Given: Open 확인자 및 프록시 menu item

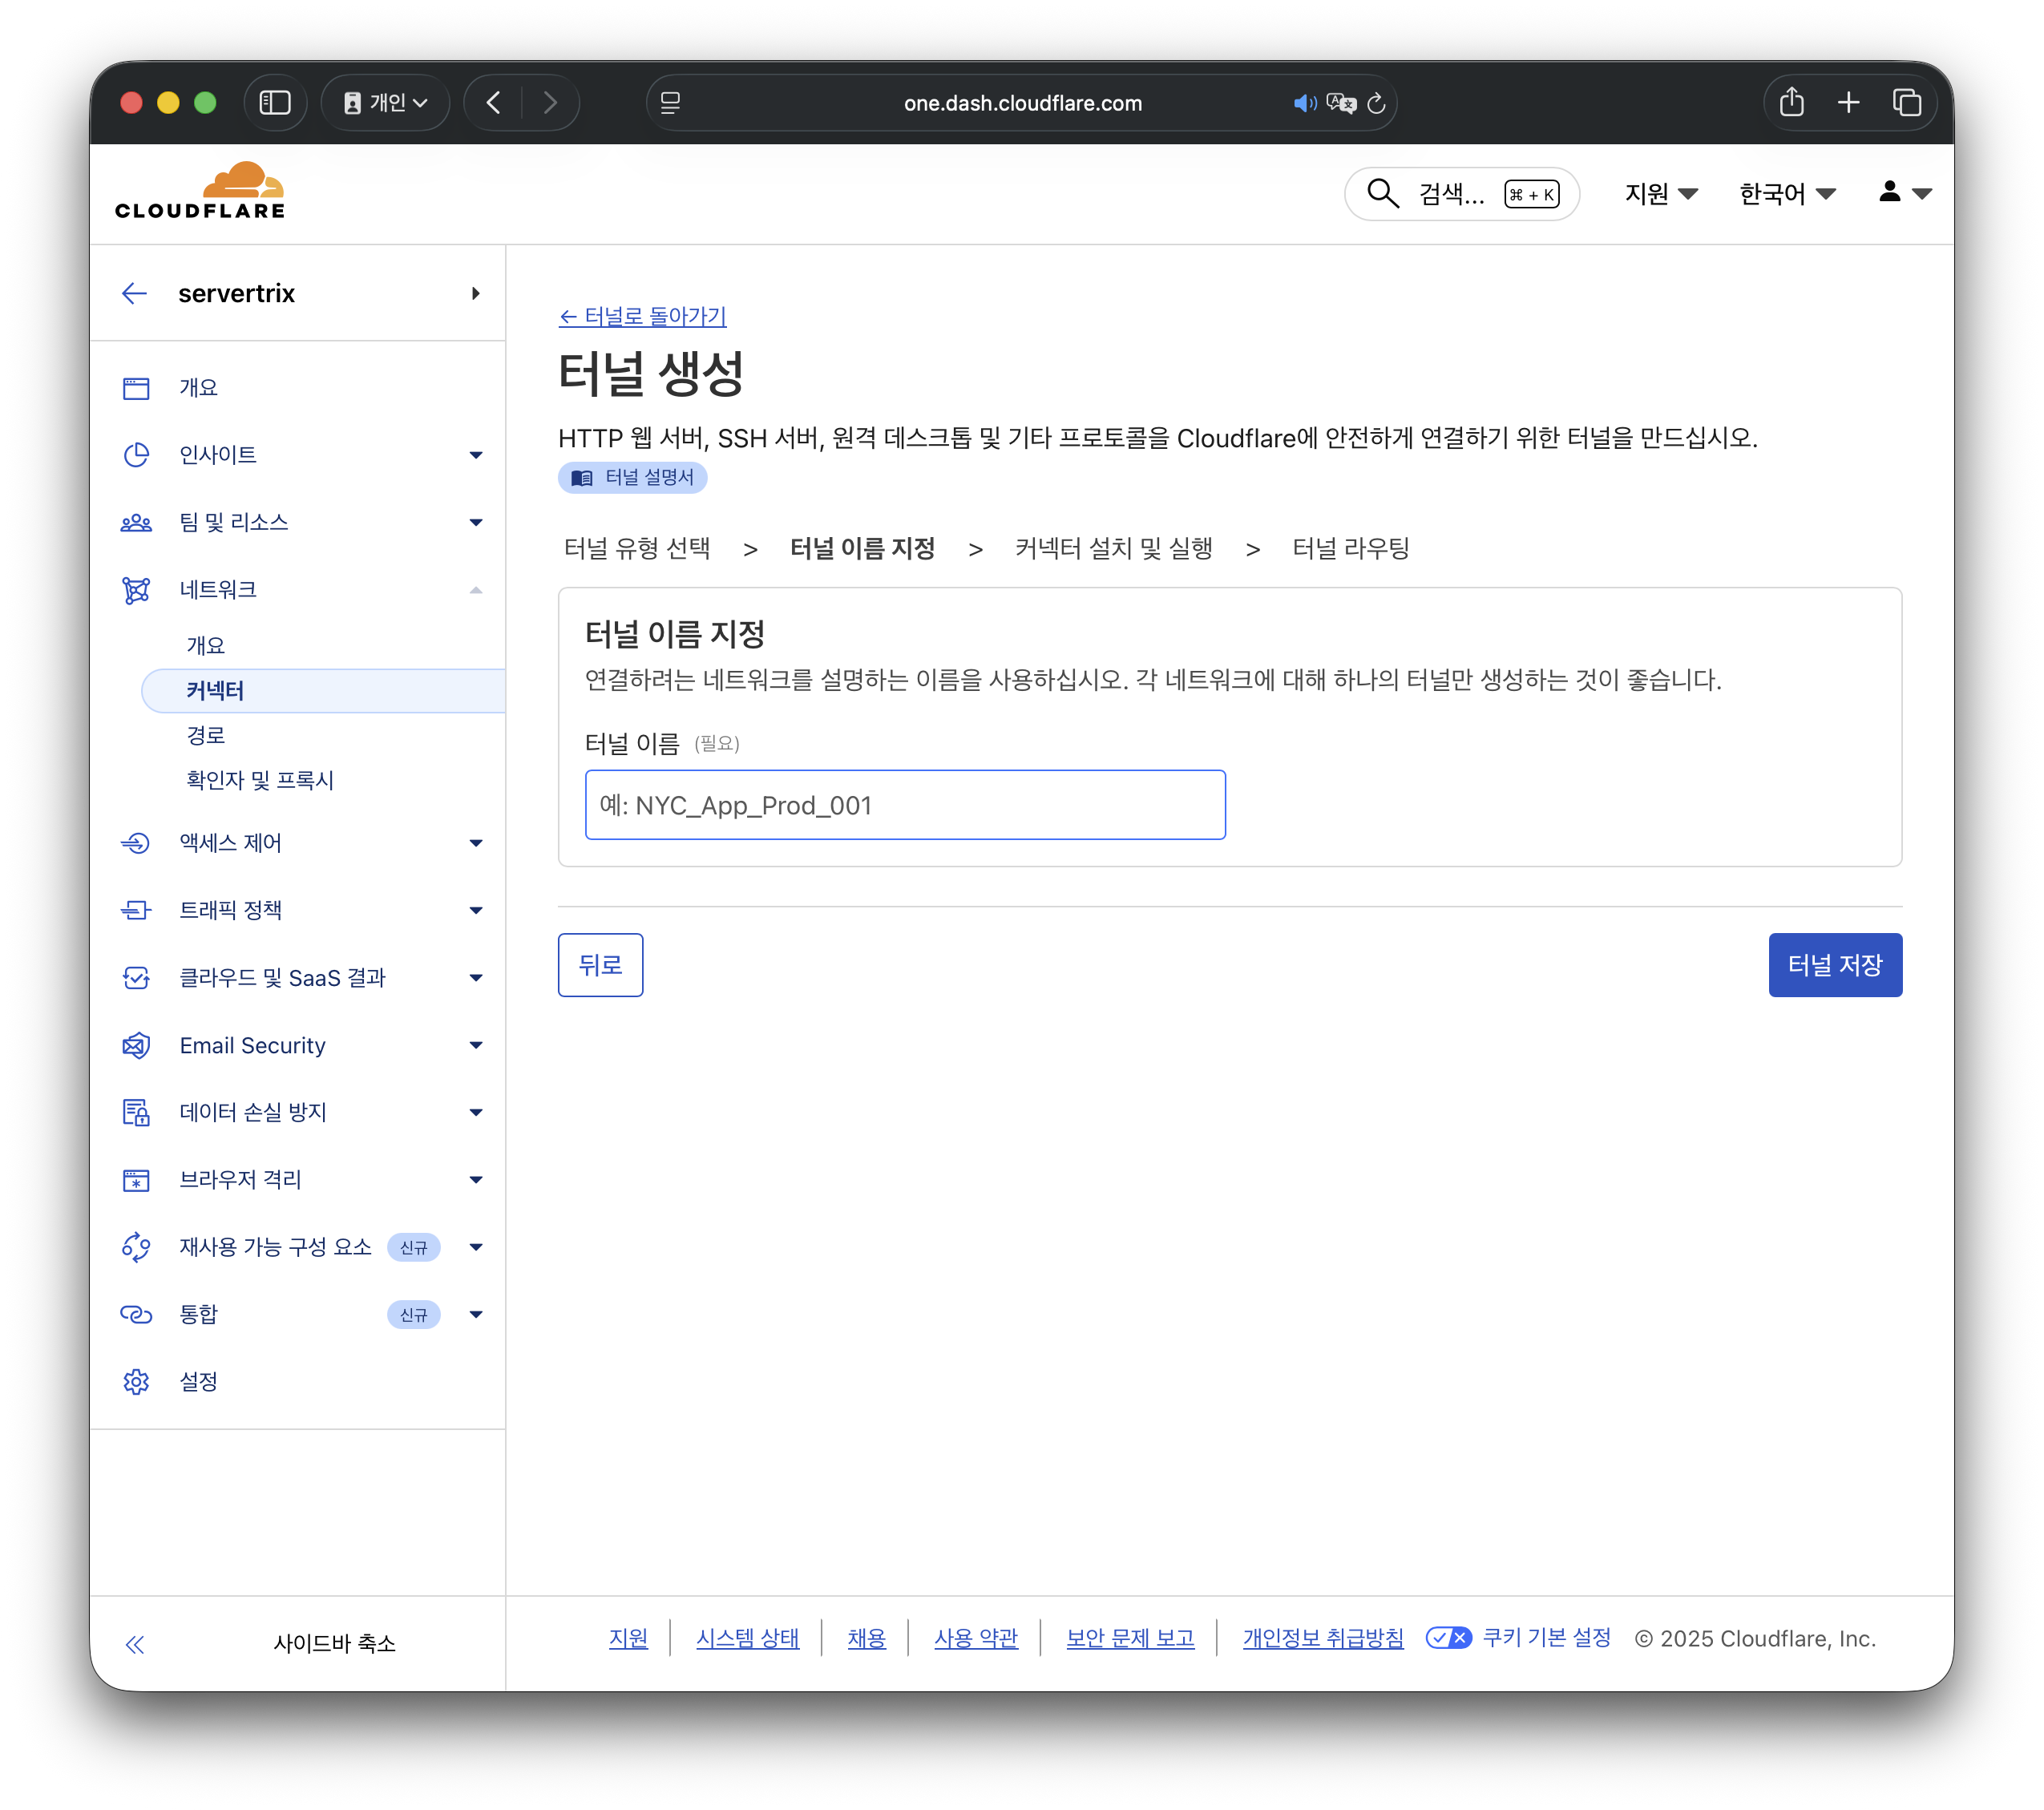Looking at the screenshot, I should tap(260, 780).
